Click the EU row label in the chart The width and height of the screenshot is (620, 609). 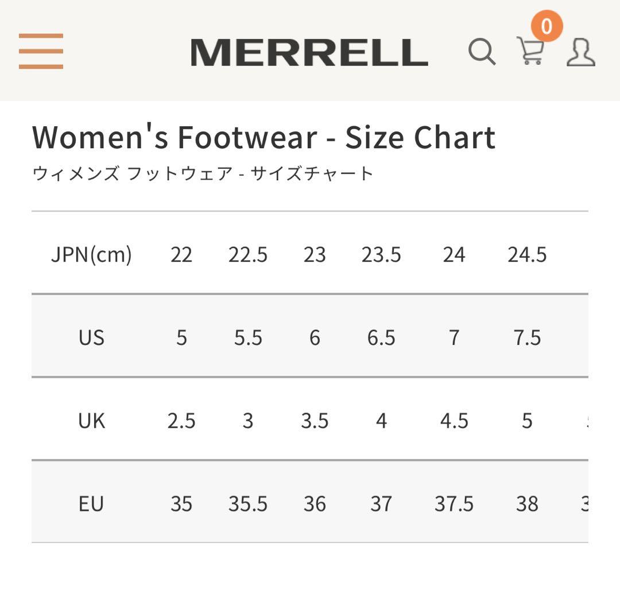point(92,504)
